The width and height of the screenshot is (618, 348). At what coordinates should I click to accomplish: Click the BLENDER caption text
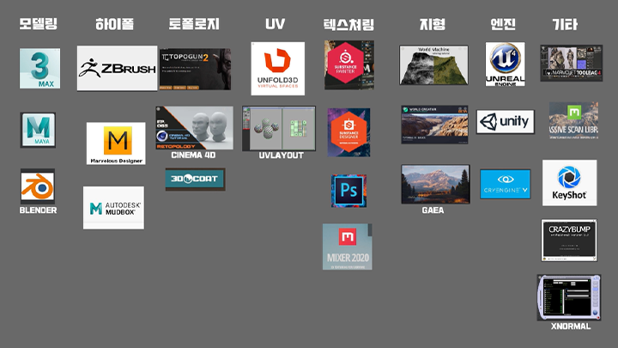tap(38, 211)
